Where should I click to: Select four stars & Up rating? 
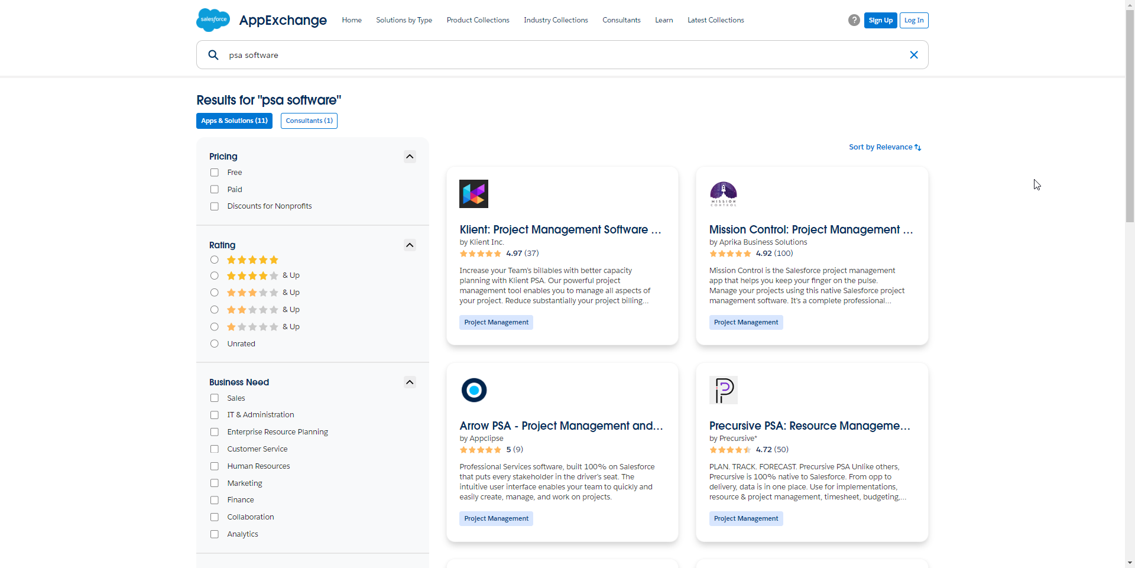coord(215,276)
